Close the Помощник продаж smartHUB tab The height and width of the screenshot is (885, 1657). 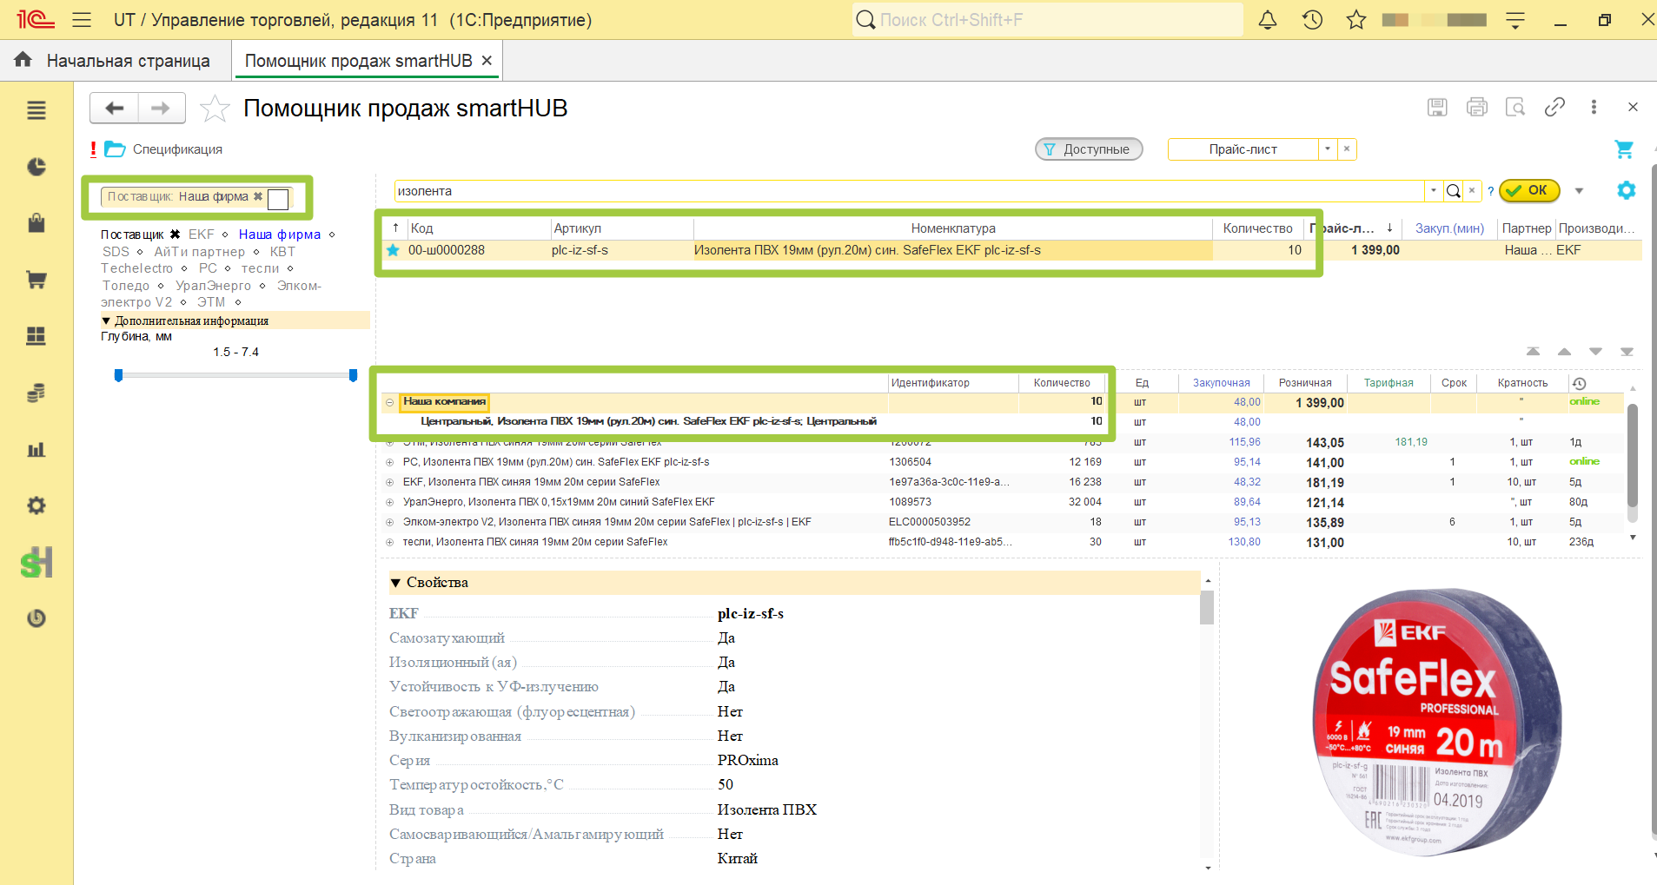pos(487,61)
